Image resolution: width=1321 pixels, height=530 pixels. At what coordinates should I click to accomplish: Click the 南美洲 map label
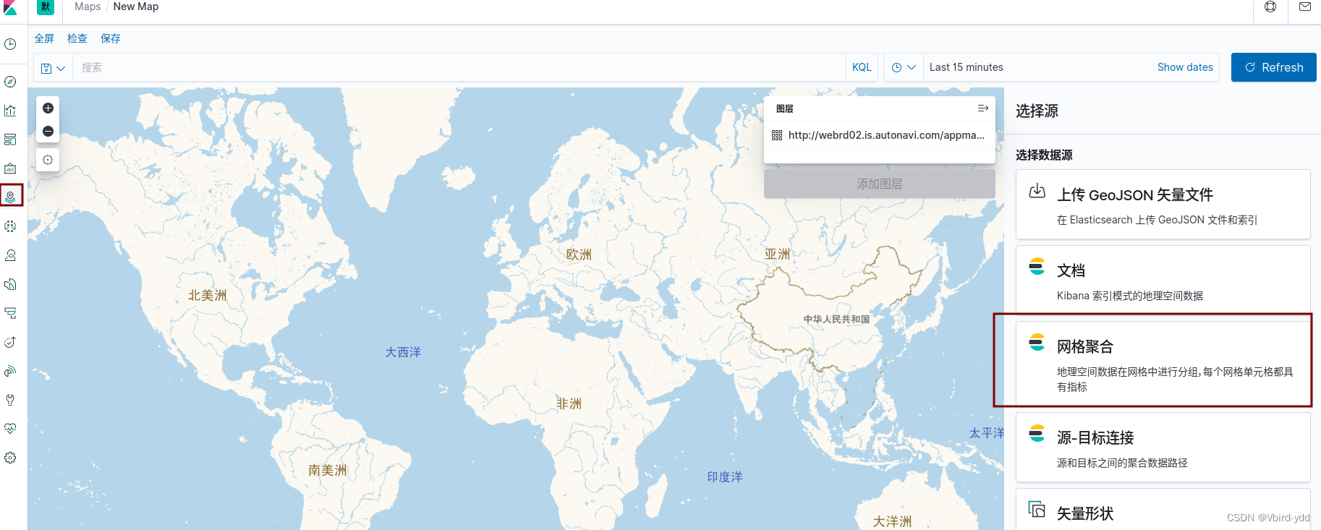[328, 470]
